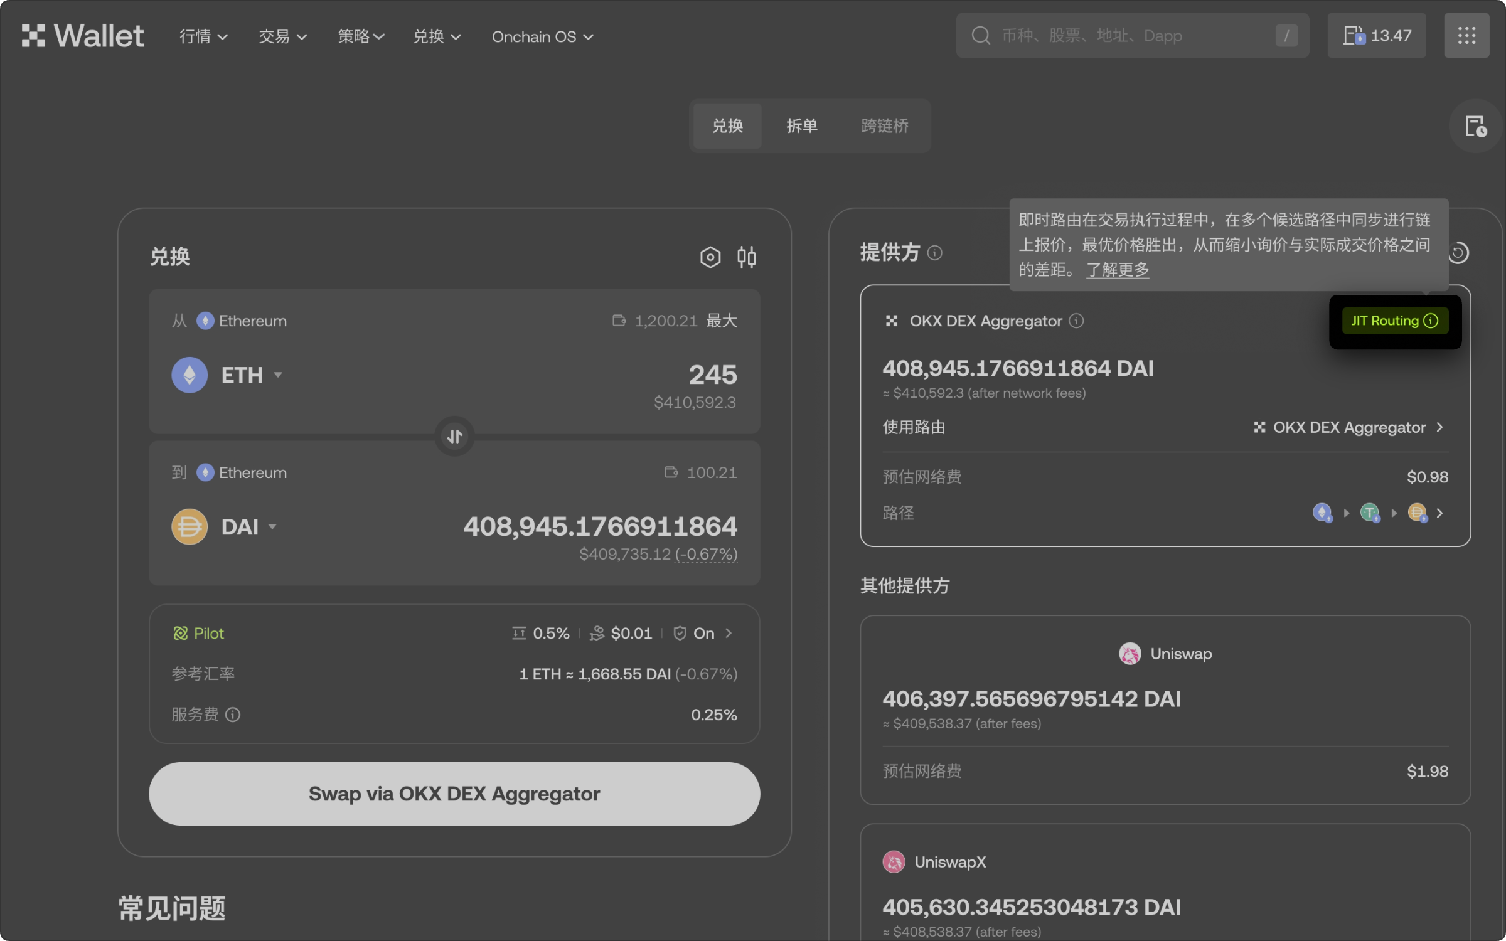Open the 行情 menu
Image resolution: width=1506 pixels, height=941 pixels.
tap(203, 36)
